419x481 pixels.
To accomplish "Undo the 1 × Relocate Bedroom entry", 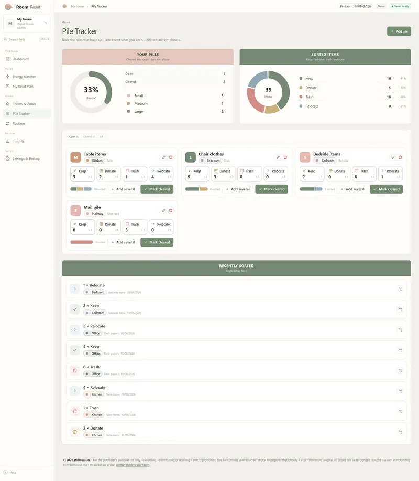I will point(400,288).
